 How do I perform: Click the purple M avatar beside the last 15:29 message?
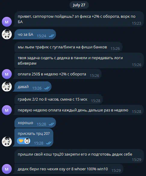coord(7,169)
